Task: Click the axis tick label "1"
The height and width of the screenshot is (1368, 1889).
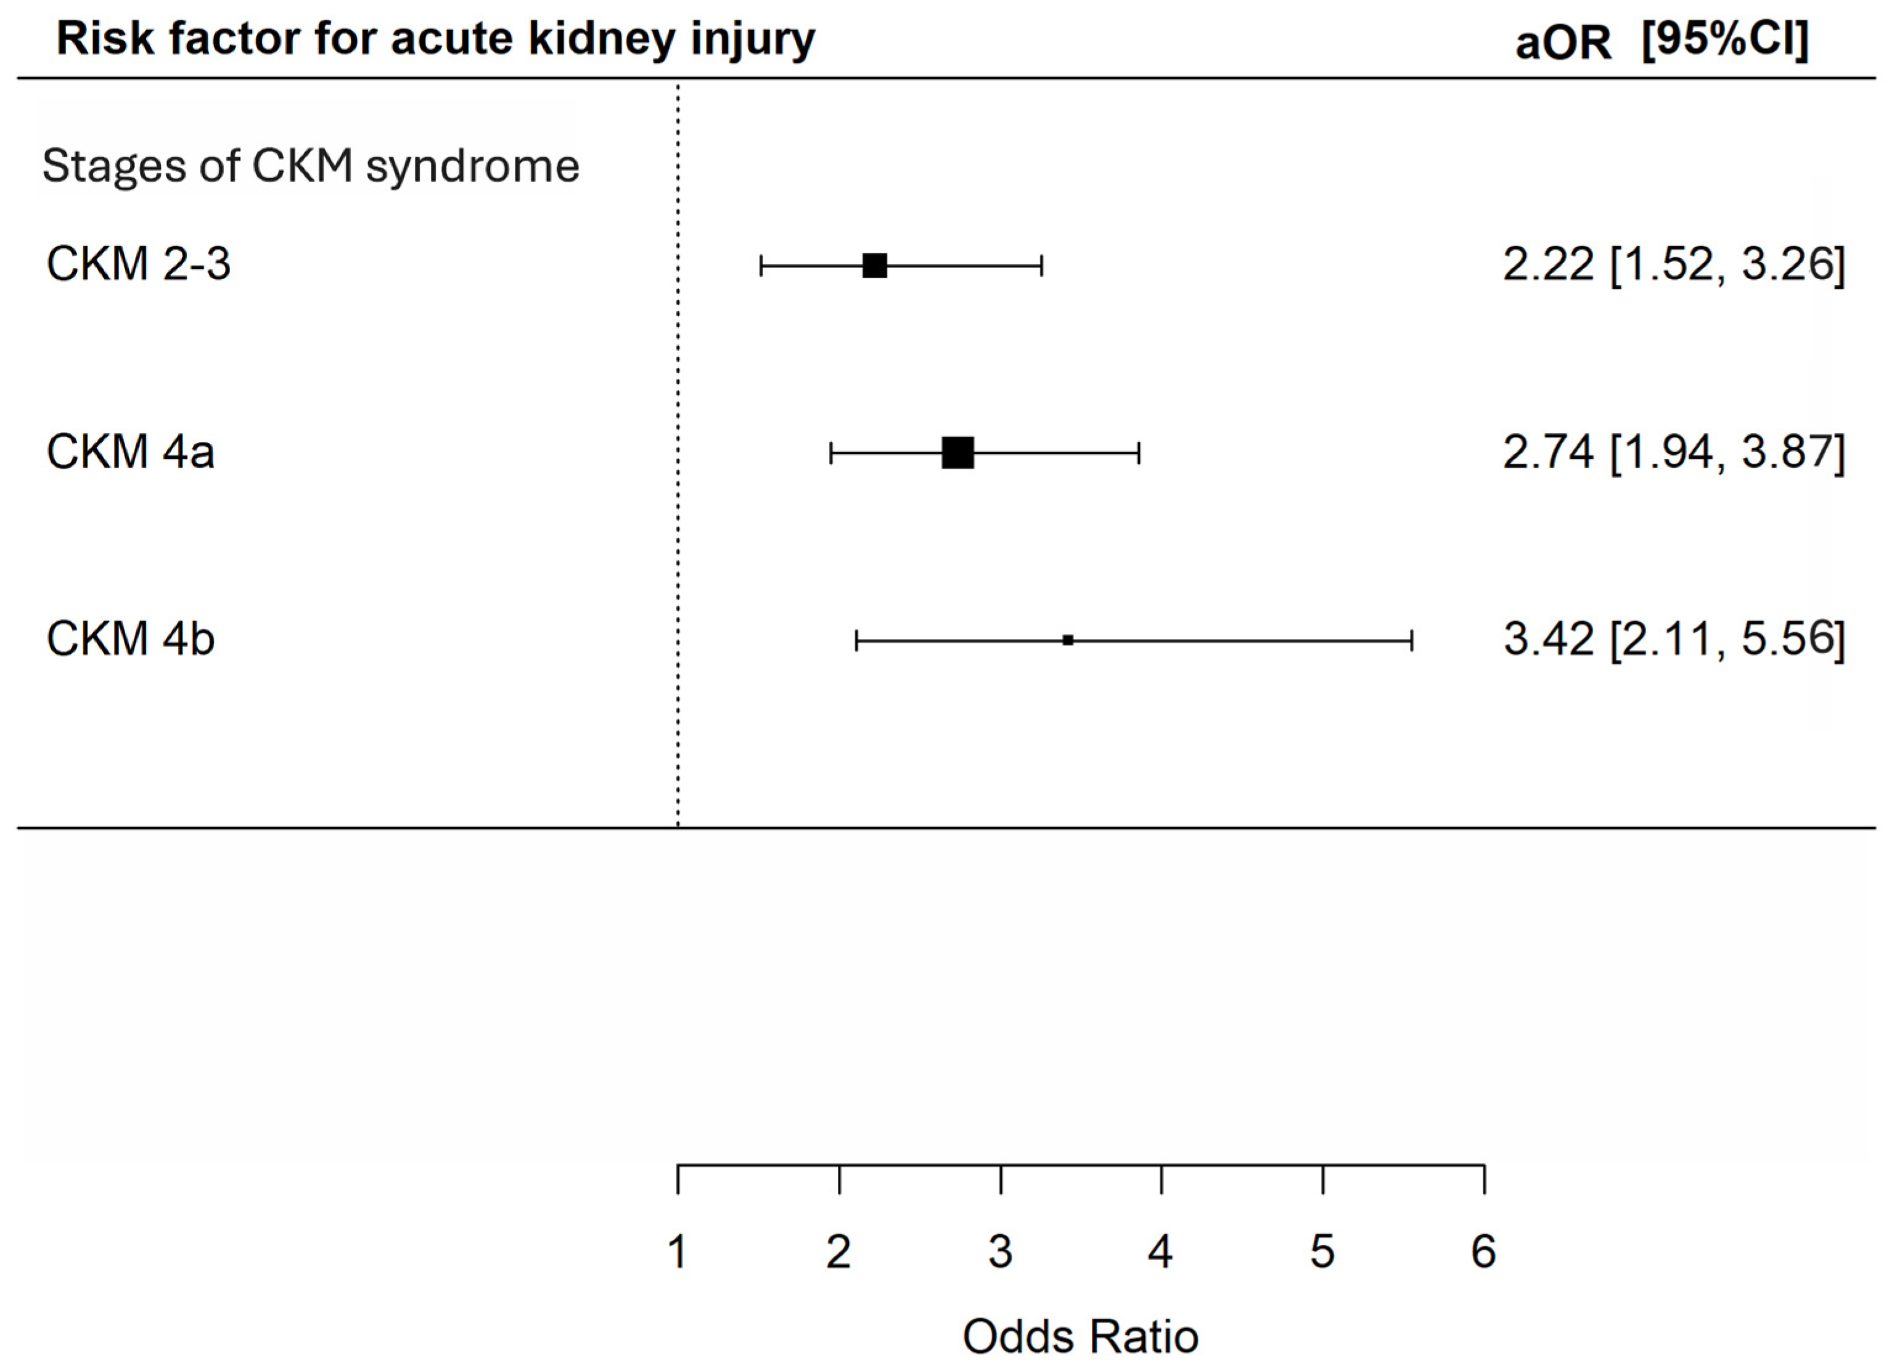Action: pos(678,1252)
